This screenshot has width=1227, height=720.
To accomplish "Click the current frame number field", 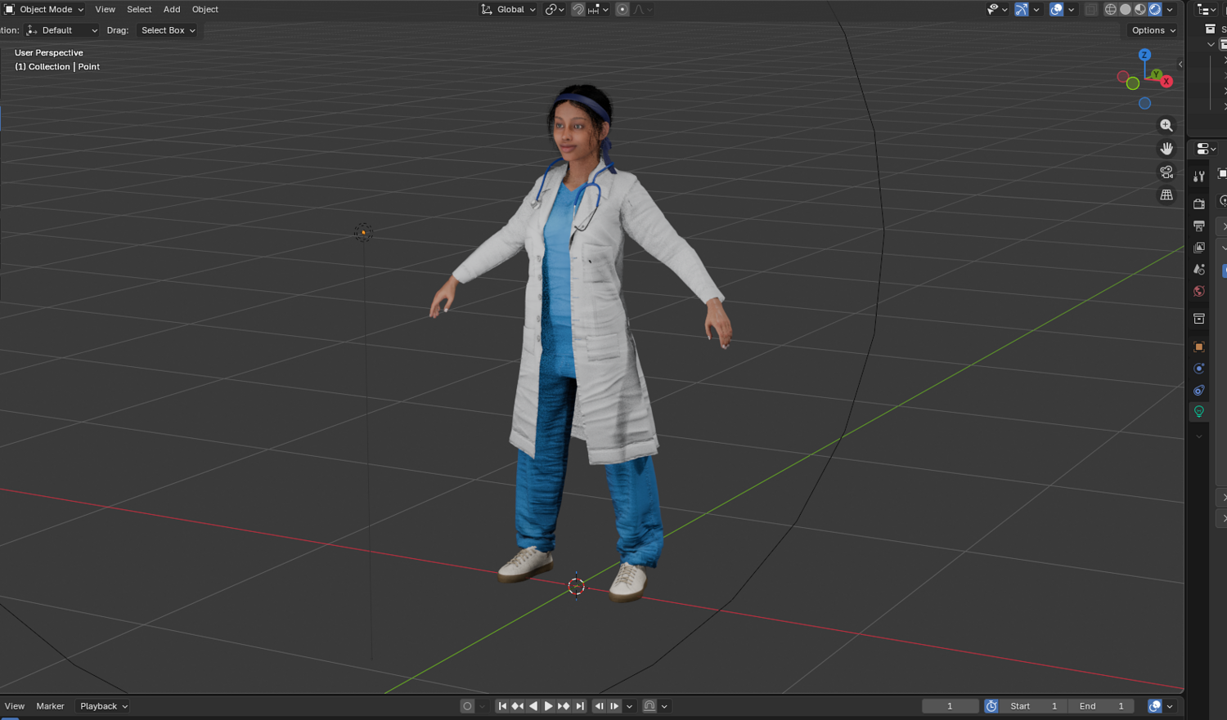I will pos(950,706).
